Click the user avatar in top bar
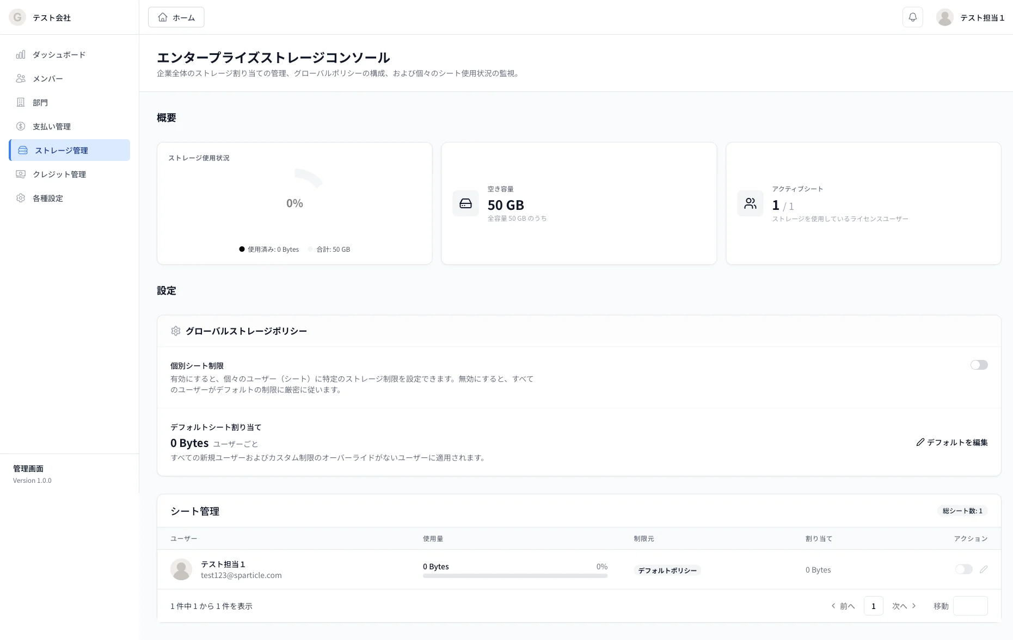This screenshot has width=1013, height=640. tap(944, 17)
